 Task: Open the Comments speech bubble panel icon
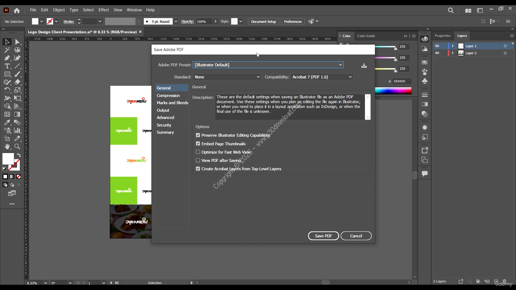point(424,174)
